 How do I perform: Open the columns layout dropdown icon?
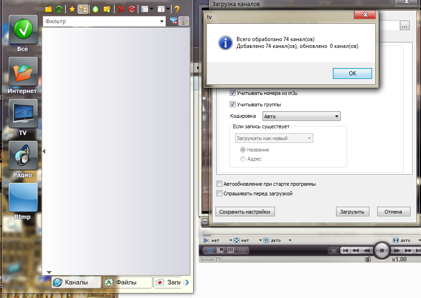click(x=164, y=9)
